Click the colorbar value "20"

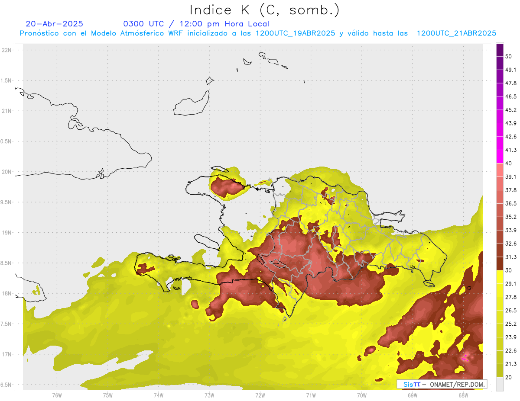[509, 377]
